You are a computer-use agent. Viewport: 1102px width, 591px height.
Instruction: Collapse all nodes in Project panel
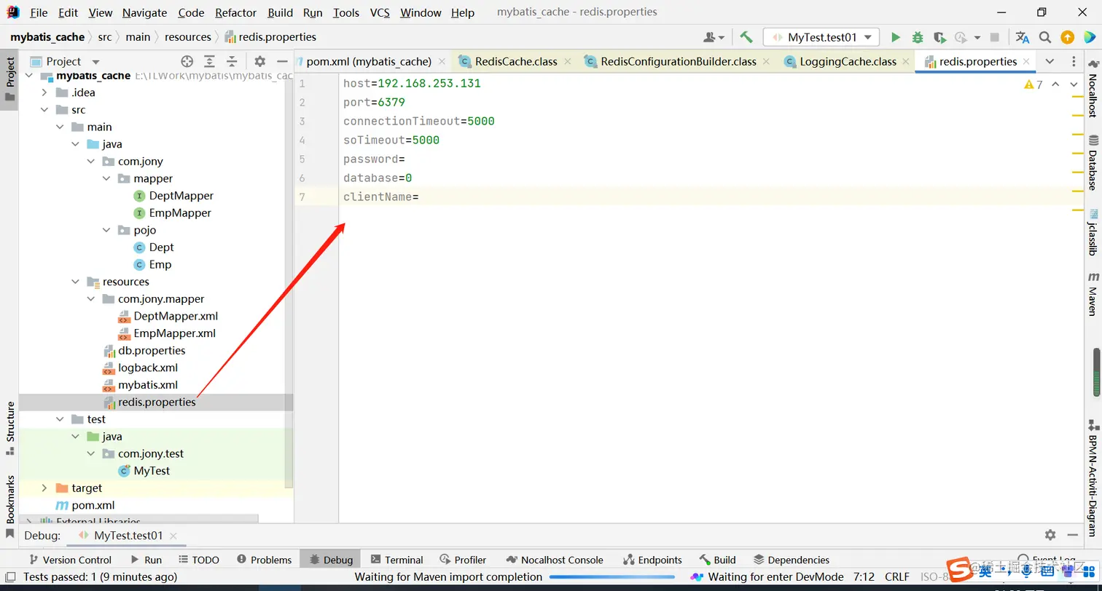tap(232, 61)
